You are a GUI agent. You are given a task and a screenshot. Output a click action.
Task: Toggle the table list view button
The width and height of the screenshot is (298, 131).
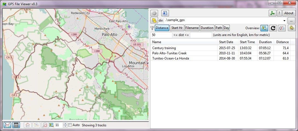tap(16, 125)
